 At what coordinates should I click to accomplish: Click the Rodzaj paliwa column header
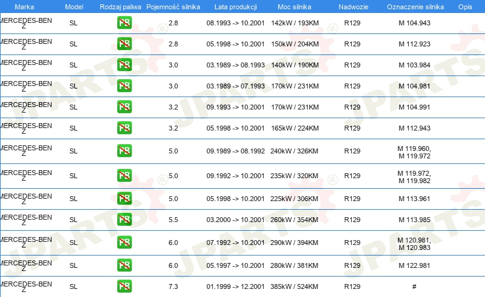coord(120,7)
